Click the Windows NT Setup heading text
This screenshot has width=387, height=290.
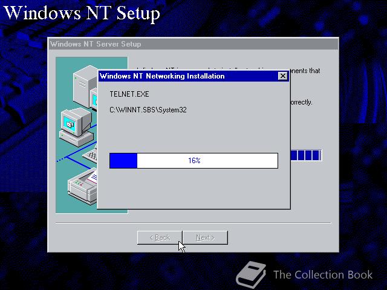point(82,13)
